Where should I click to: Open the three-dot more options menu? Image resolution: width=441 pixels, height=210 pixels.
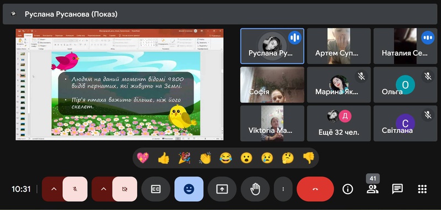tap(283, 189)
